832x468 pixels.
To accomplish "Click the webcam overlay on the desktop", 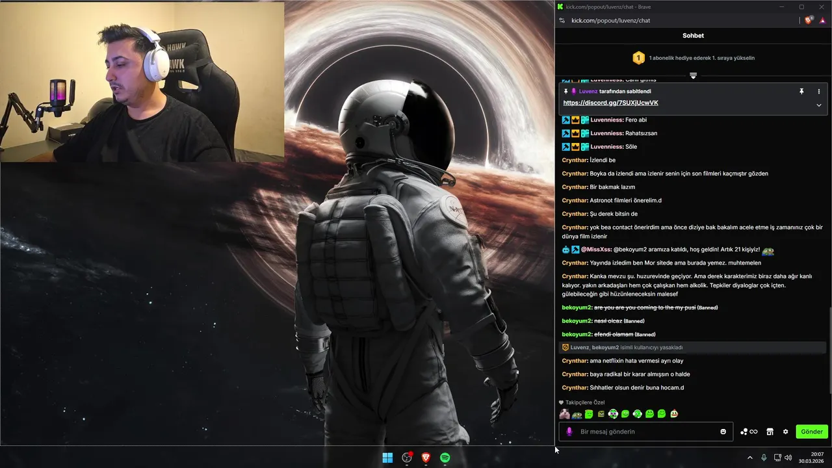I will click(x=142, y=81).
